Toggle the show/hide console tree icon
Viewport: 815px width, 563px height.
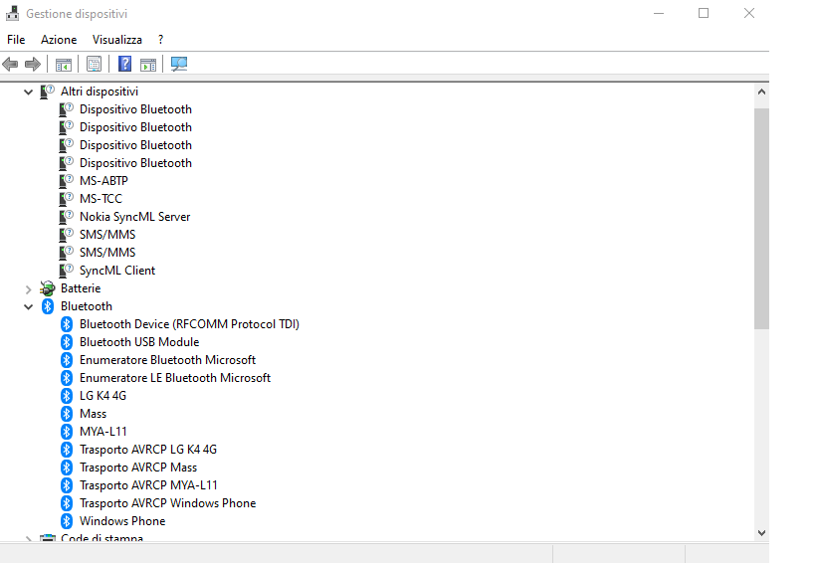(64, 65)
